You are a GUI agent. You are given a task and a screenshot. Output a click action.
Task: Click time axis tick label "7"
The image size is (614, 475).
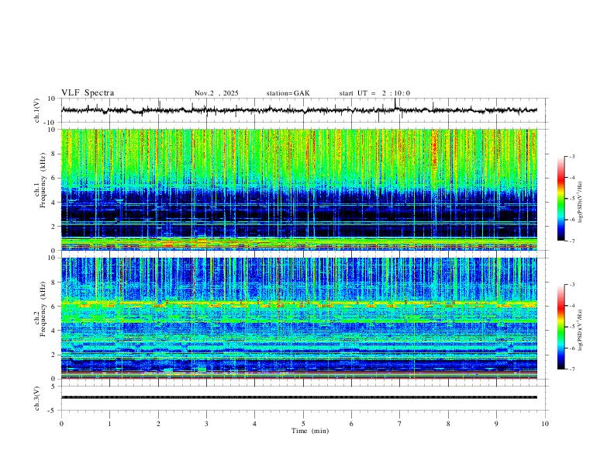coord(400,424)
